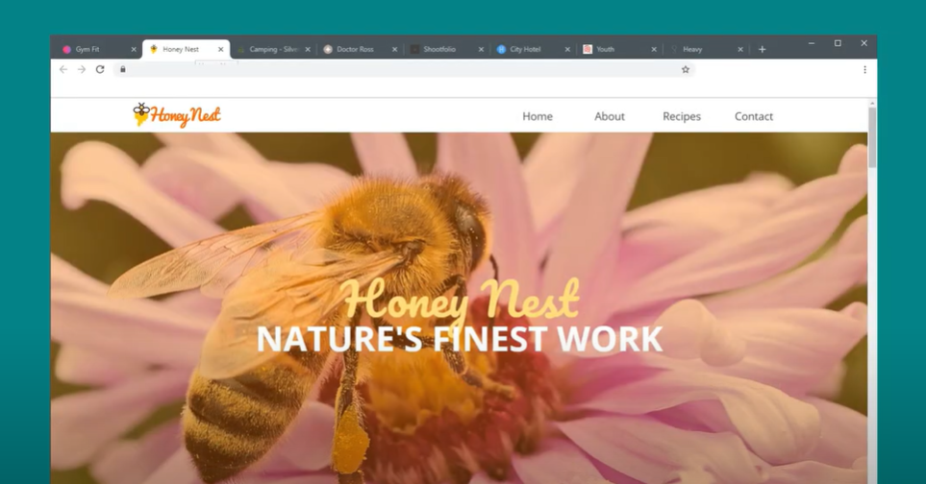Click the scrollbar up arrow
Image resolution: width=926 pixels, height=484 pixels.
(871, 103)
